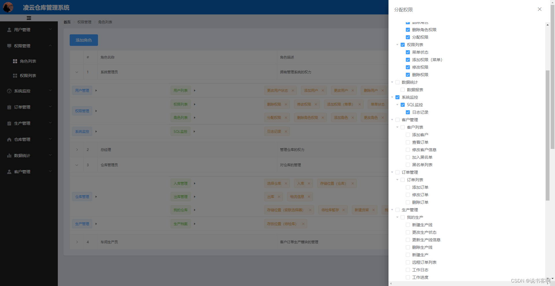This screenshot has height=286, width=555.
Task: Remove the 分配权限 tag via its x
Action: (x=286, y=118)
